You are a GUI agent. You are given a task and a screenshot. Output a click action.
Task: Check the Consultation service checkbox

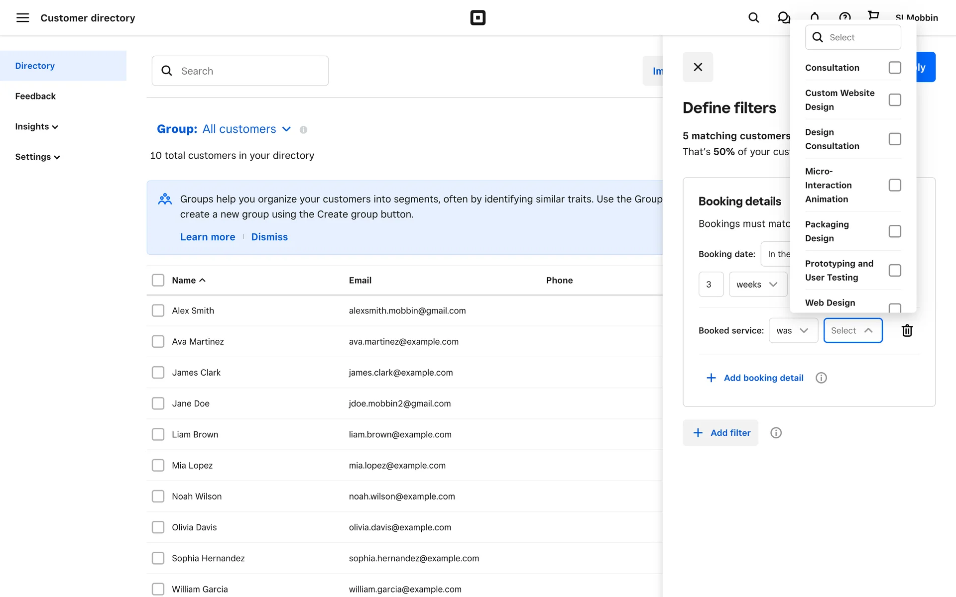[x=894, y=68]
